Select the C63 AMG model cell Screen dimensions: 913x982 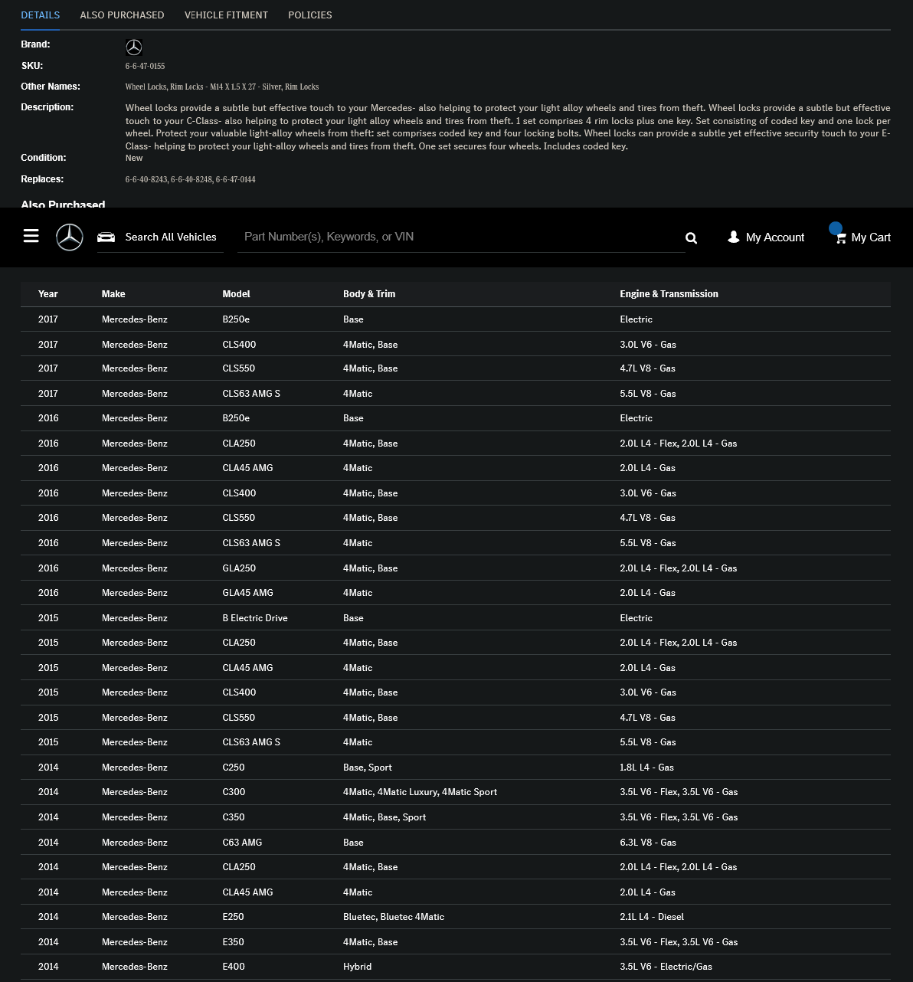[242, 843]
